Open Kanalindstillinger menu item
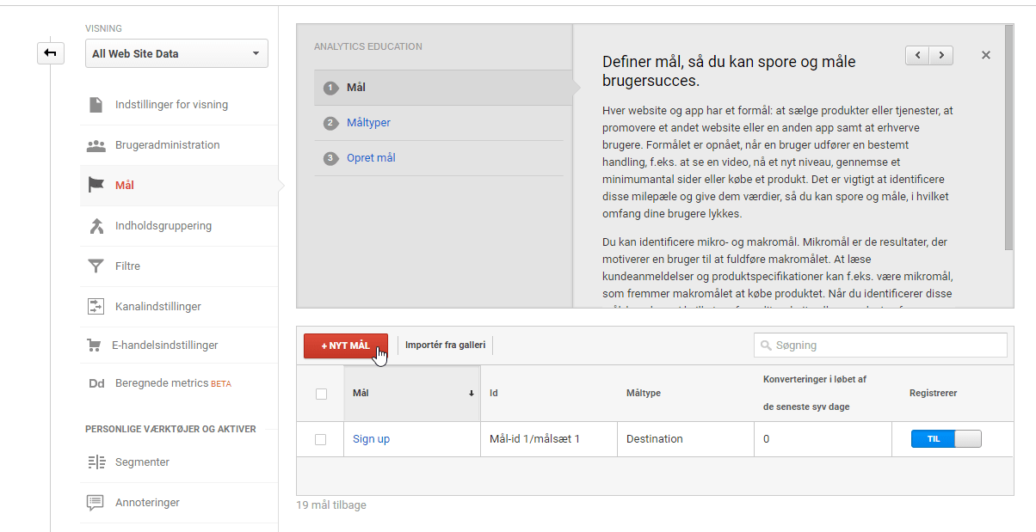The width and height of the screenshot is (1036, 532). click(158, 307)
